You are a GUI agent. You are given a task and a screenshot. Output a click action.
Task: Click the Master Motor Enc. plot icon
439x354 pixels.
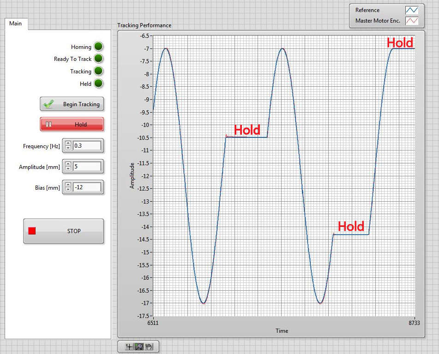[411, 21]
